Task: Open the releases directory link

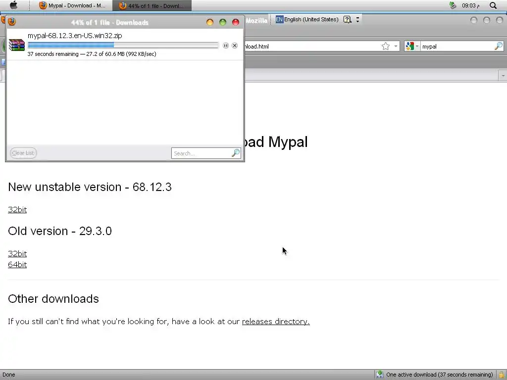Action: tap(276, 321)
